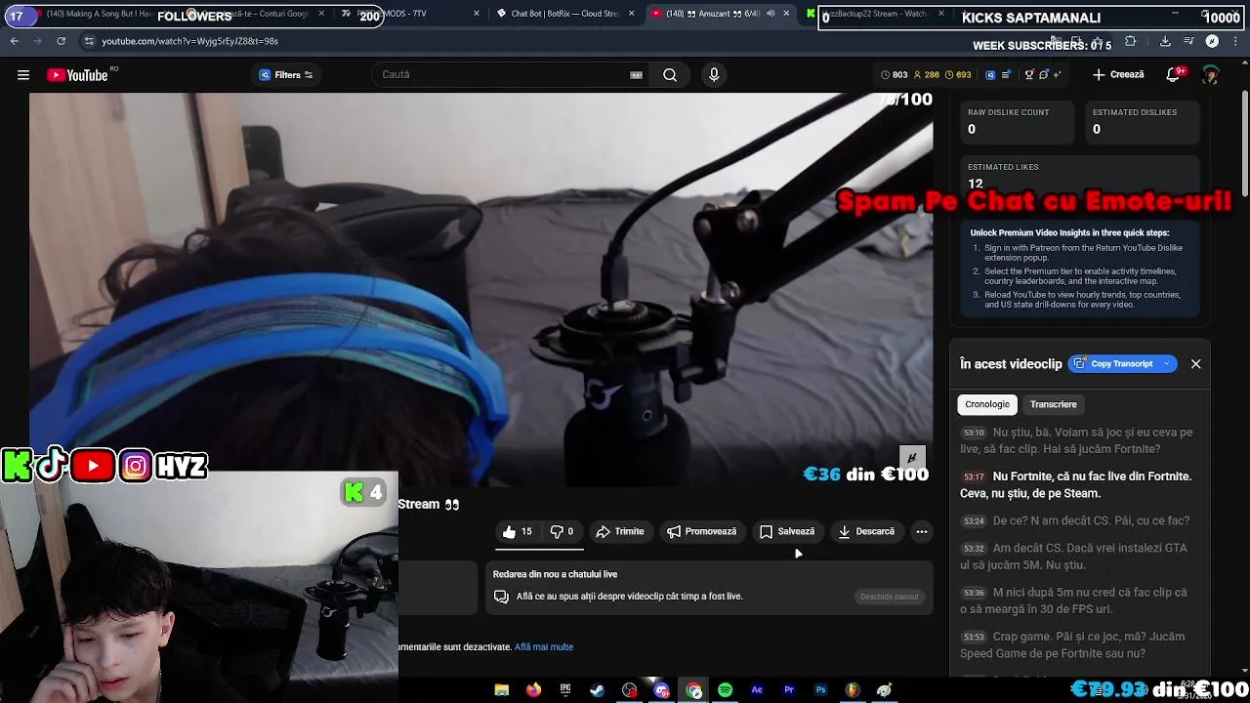Close the 7TV browser tab

pos(477,14)
